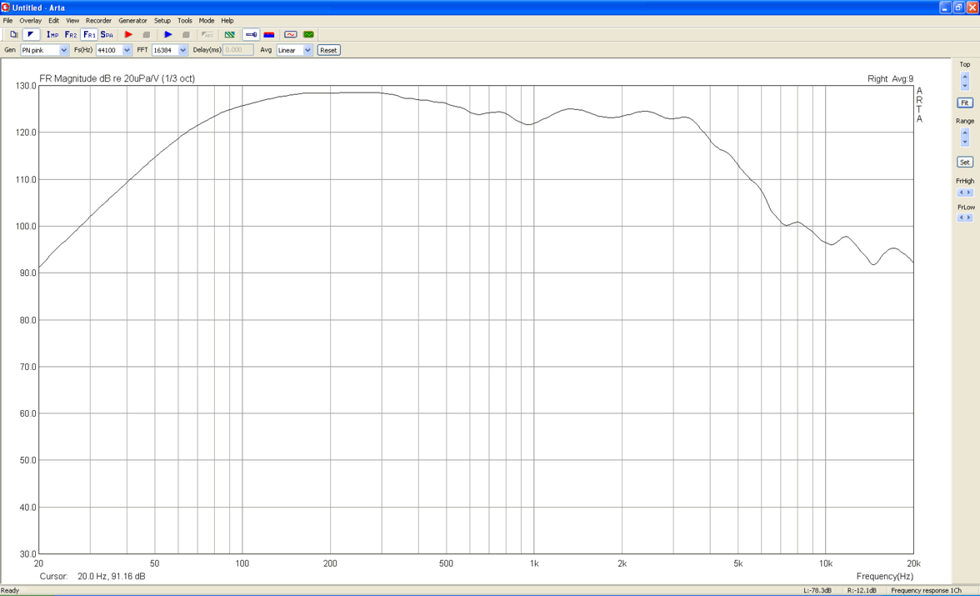Open the Recorder menu
The image size is (980, 596).
tap(98, 21)
